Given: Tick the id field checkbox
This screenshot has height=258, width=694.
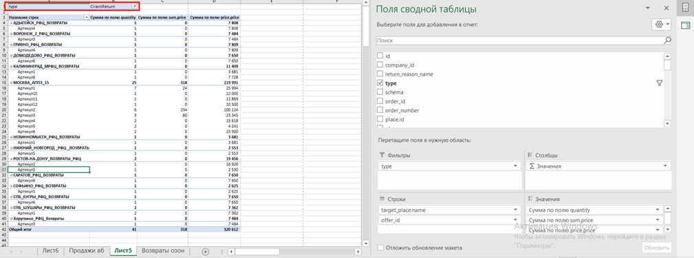Looking at the screenshot, I should (380, 56).
